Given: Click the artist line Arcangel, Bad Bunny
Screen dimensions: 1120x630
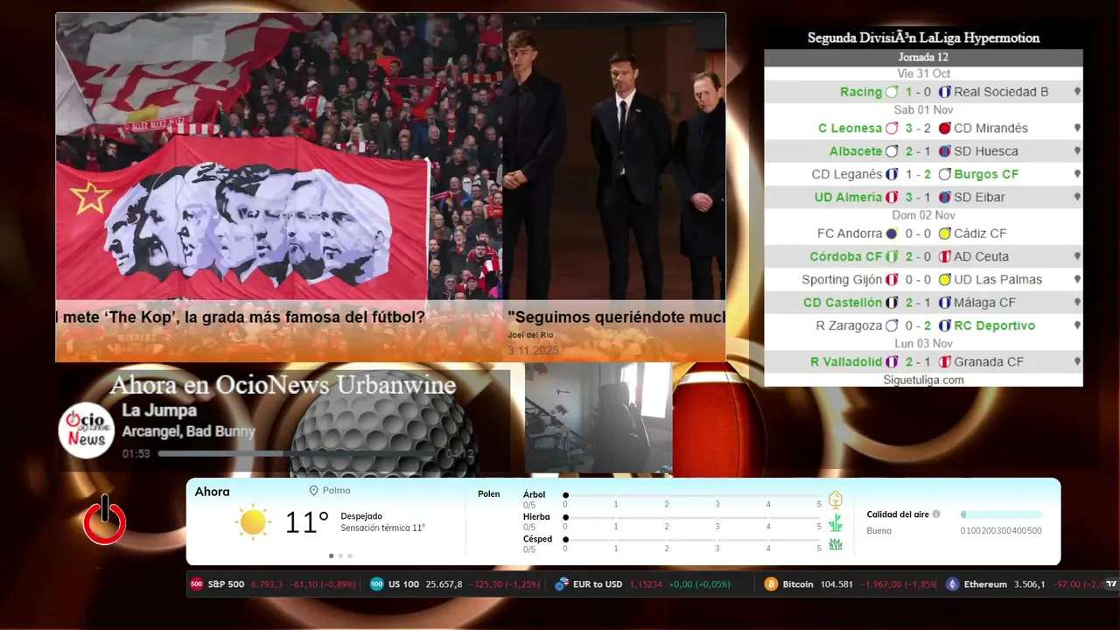Looking at the screenshot, I should (188, 431).
